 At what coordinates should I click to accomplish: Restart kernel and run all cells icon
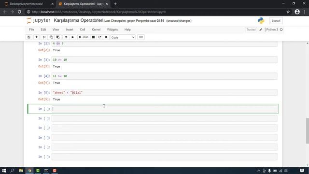tap(106, 37)
